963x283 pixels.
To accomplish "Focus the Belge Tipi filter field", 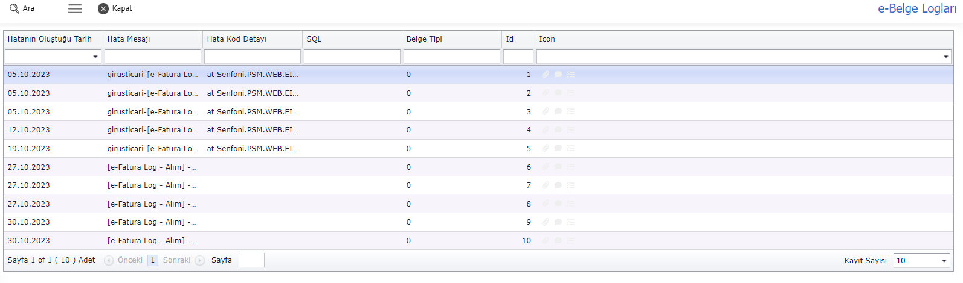I will click(x=452, y=57).
